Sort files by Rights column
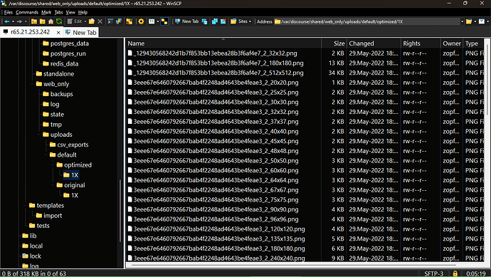 (421, 43)
